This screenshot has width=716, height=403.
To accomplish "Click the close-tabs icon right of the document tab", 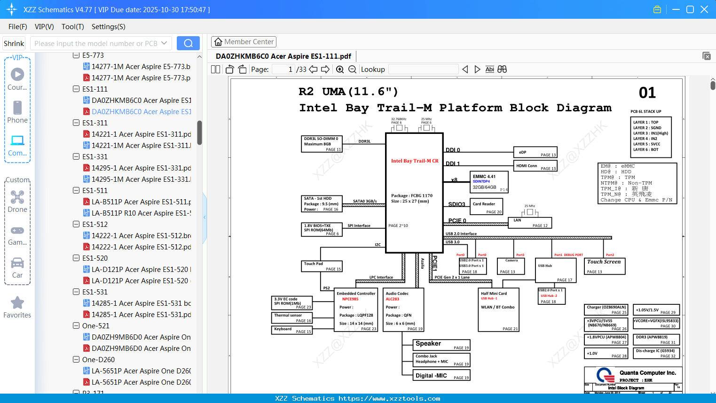I will tap(707, 56).
